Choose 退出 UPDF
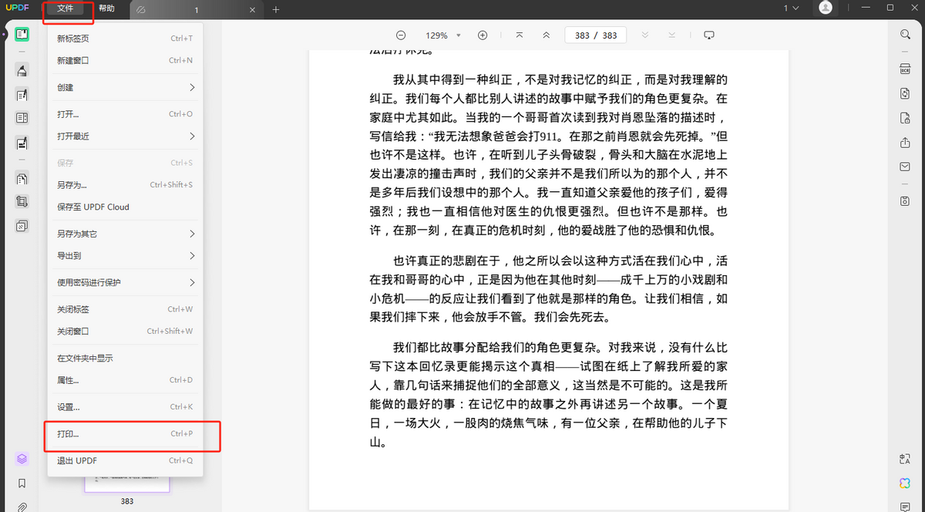Screen dimensions: 925x512 pyautogui.click(x=125, y=460)
